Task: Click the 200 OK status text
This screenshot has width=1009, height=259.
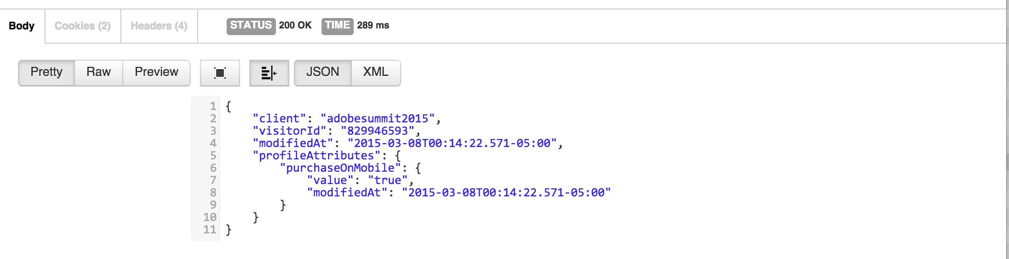Action: [295, 25]
